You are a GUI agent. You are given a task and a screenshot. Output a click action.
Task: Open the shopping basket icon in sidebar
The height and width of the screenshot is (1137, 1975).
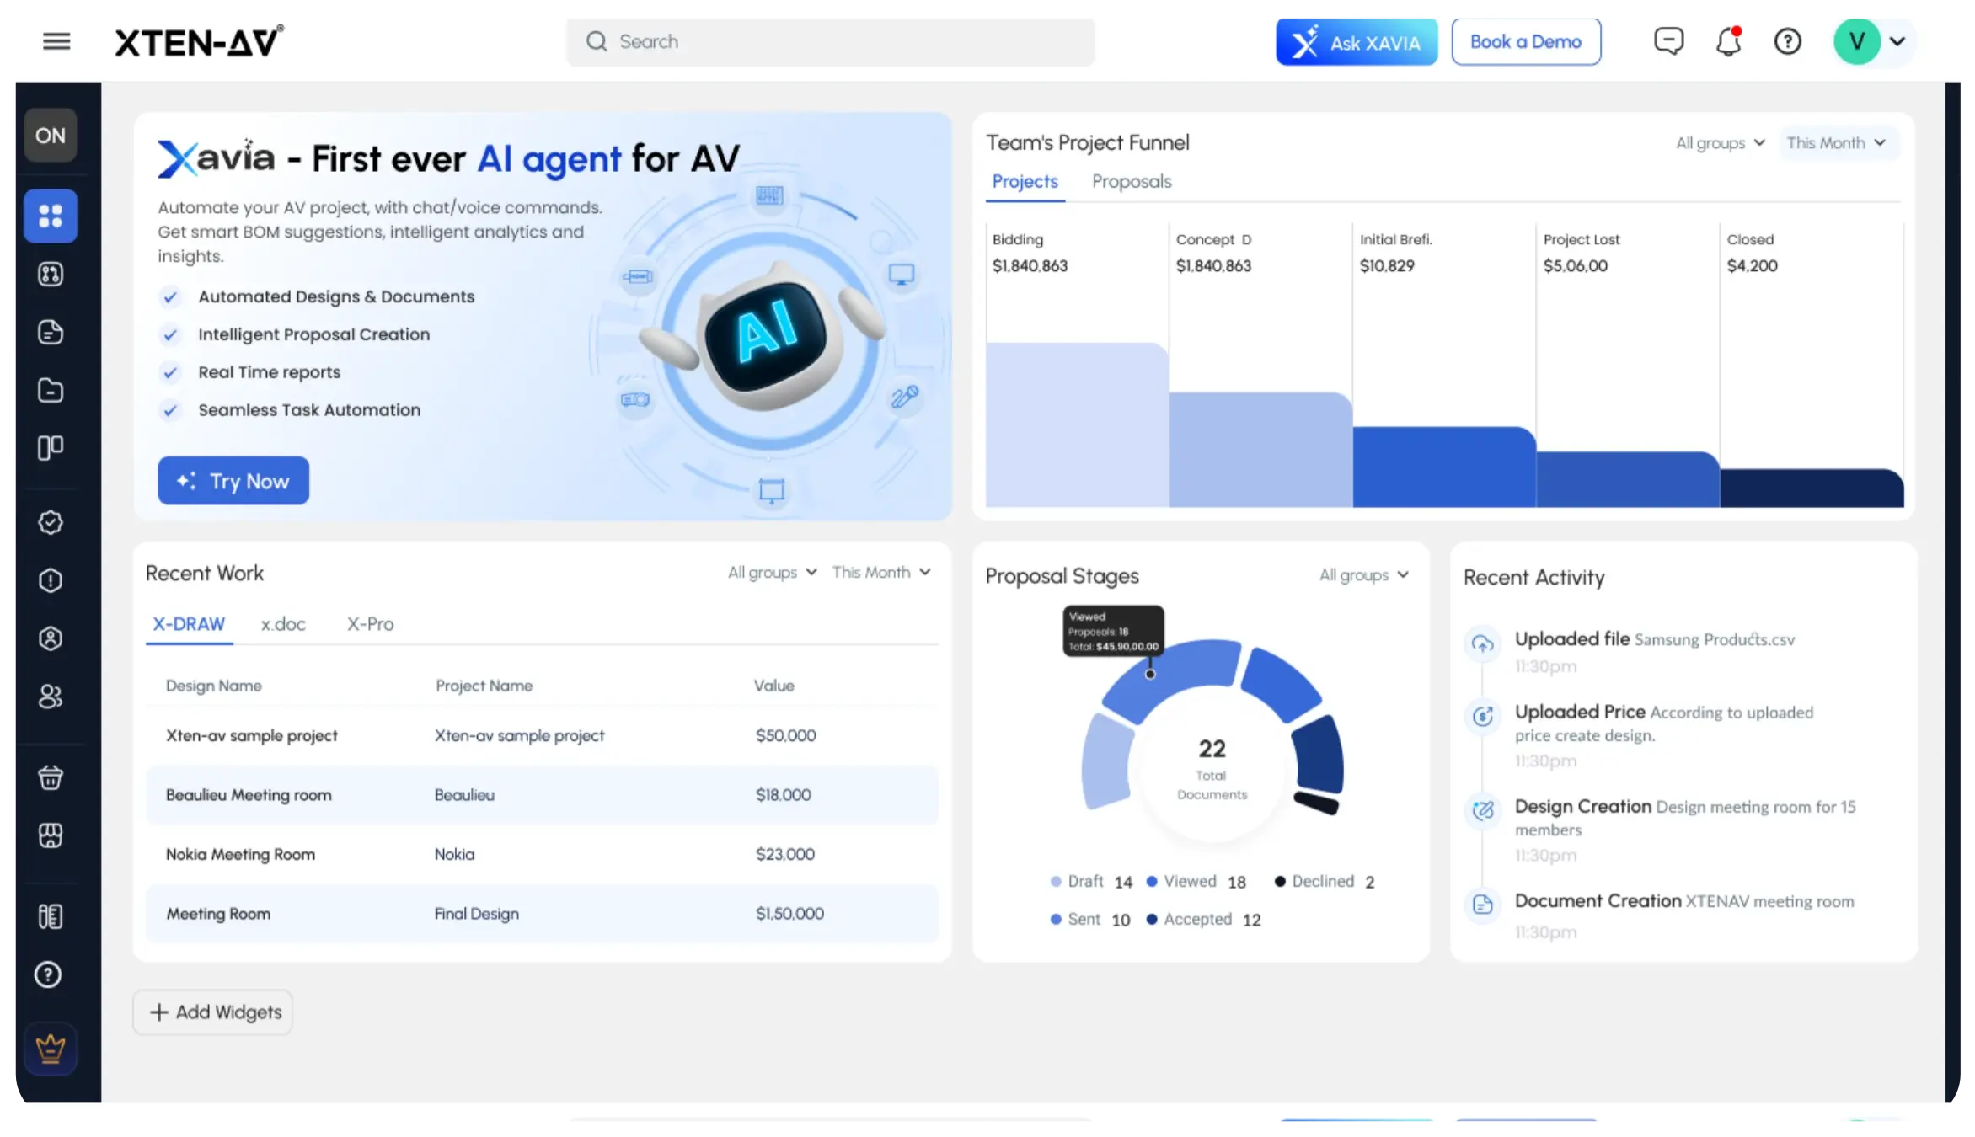[51, 777]
